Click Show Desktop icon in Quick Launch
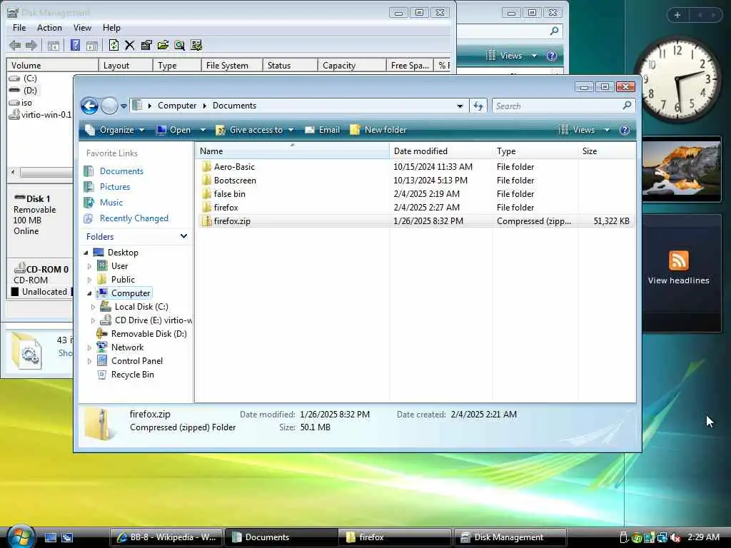 pos(51,537)
